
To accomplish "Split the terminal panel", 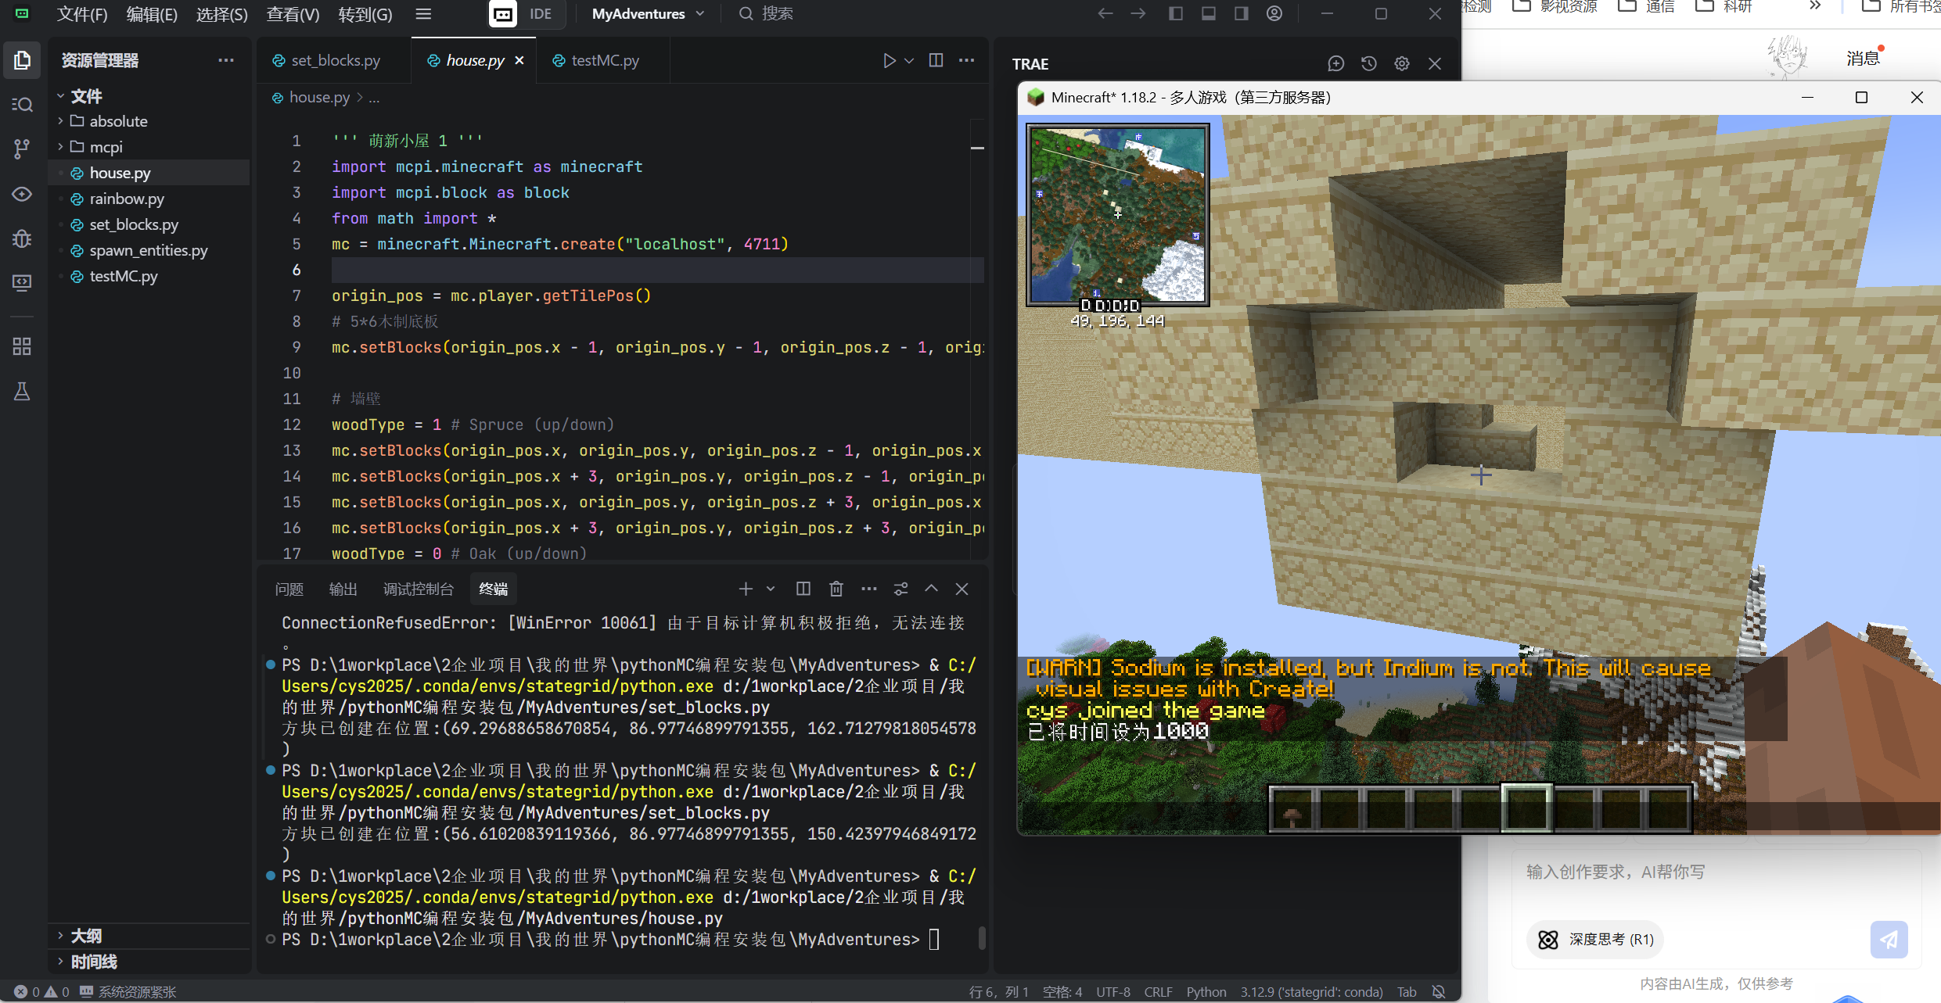I will pyautogui.click(x=803, y=589).
